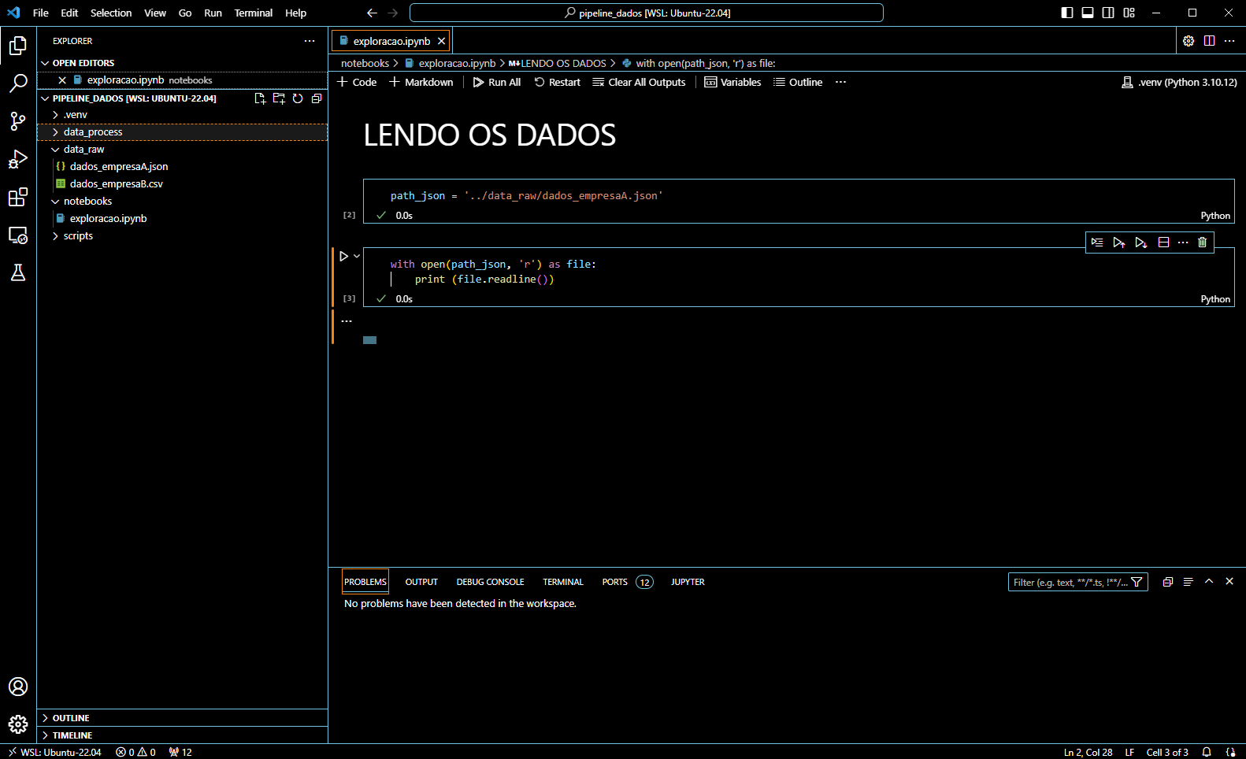Click the New Folder icon in explorer header
1246x759 pixels.
click(279, 98)
